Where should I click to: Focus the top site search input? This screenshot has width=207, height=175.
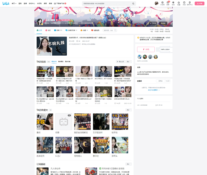(107, 4)
